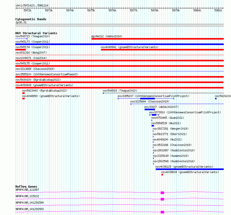Select nsv831314 (Wong2007) variant label
The width and height of the screenshot is (231, 215).
(31, 53)
